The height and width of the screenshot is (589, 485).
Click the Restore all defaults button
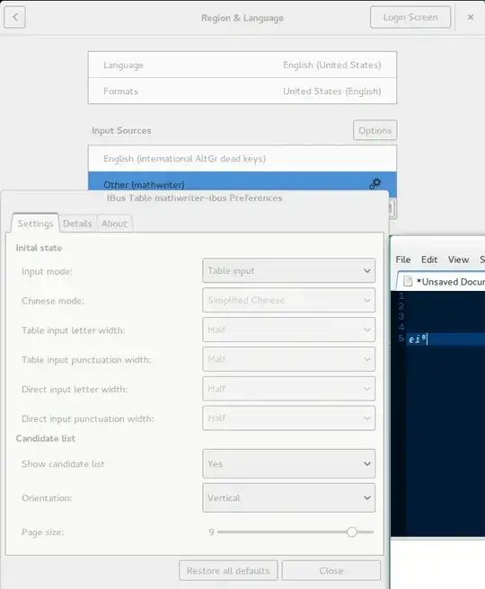pyautogui.click(x=228, y=571)
